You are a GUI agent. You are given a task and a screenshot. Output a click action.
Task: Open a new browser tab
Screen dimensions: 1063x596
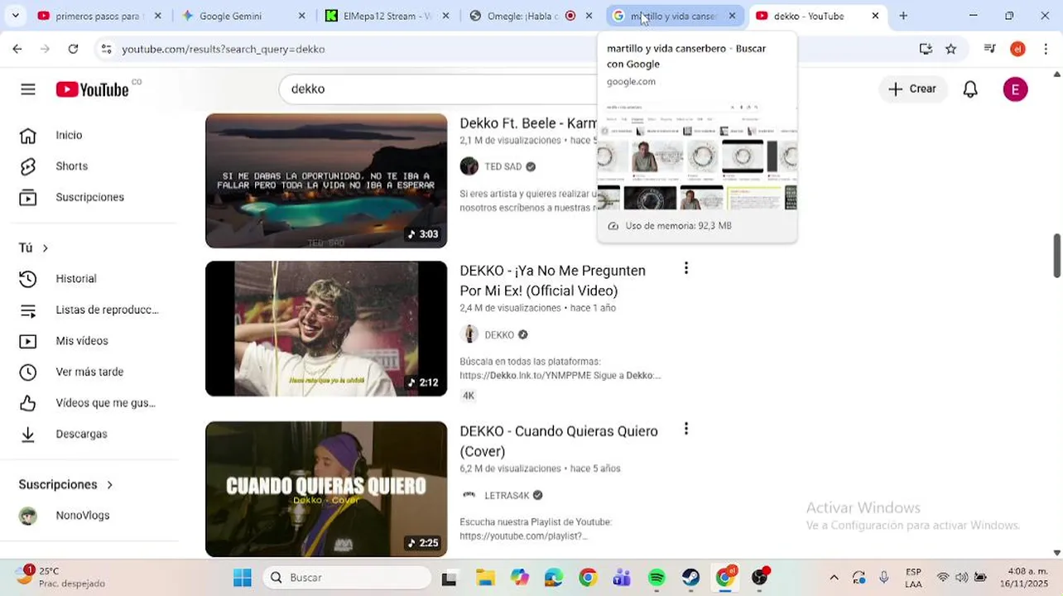click(903, 16)
